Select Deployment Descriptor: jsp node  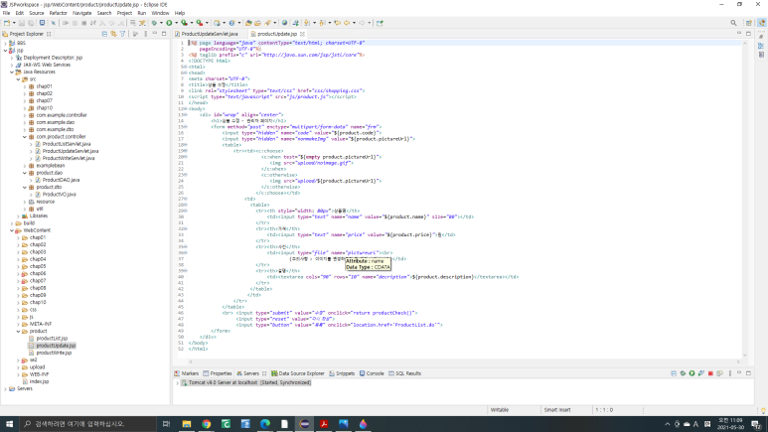53,58
